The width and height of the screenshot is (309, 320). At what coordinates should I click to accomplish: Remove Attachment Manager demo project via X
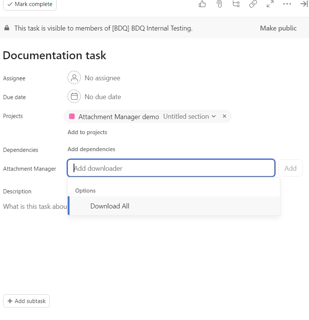click(224, 116)
